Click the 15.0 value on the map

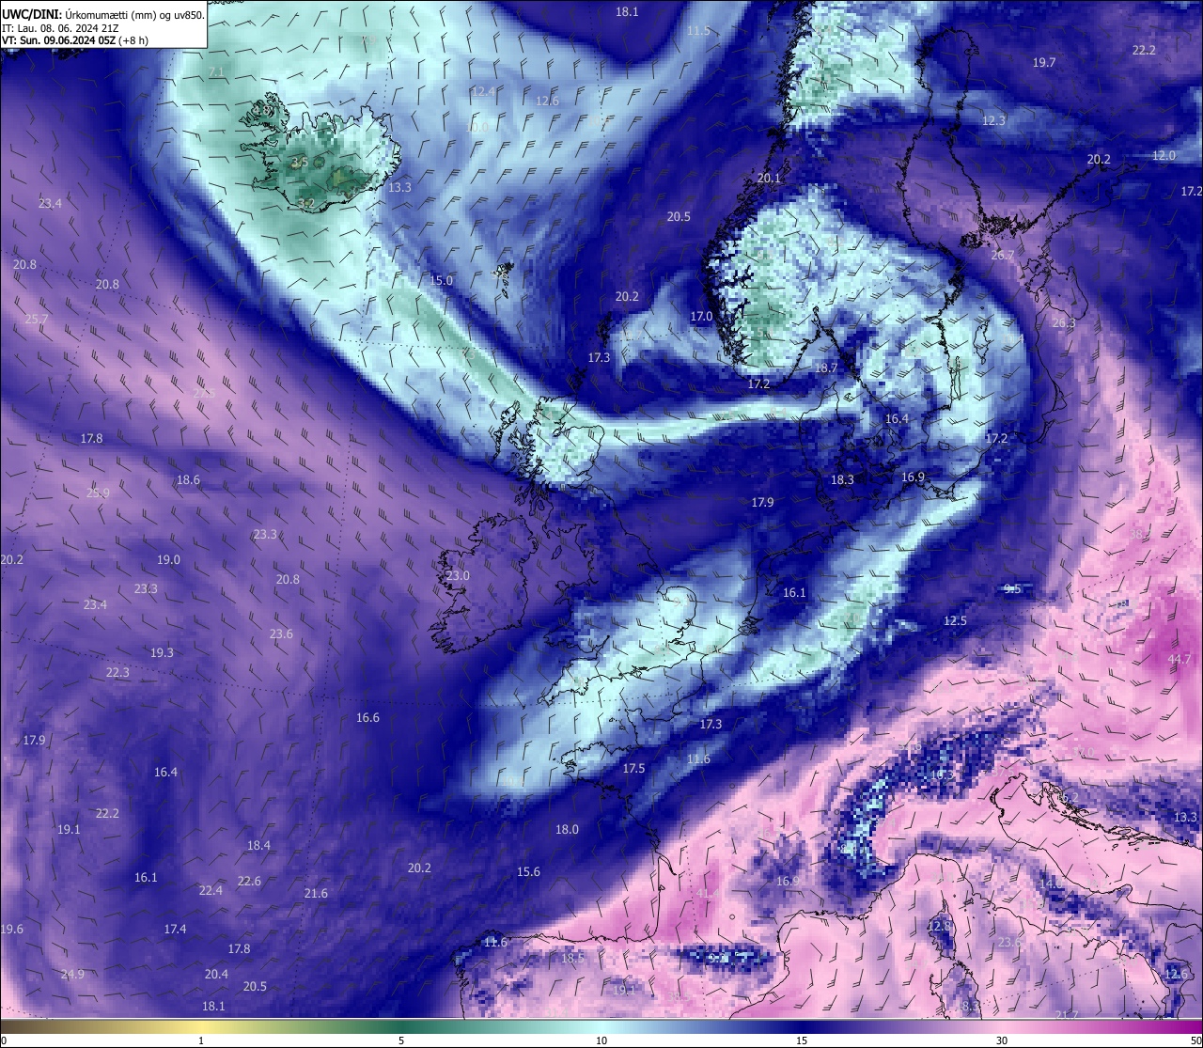(x=441, y=280)
